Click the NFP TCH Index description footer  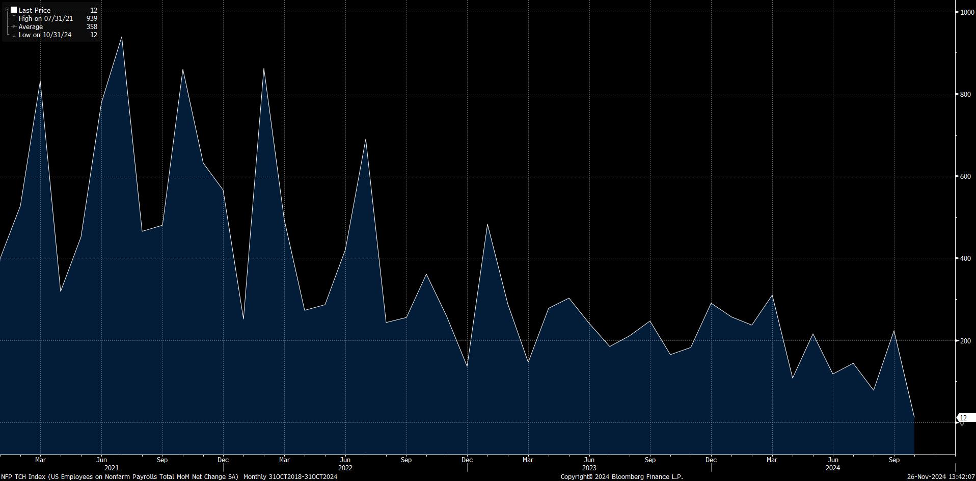[x=120, y=477]
